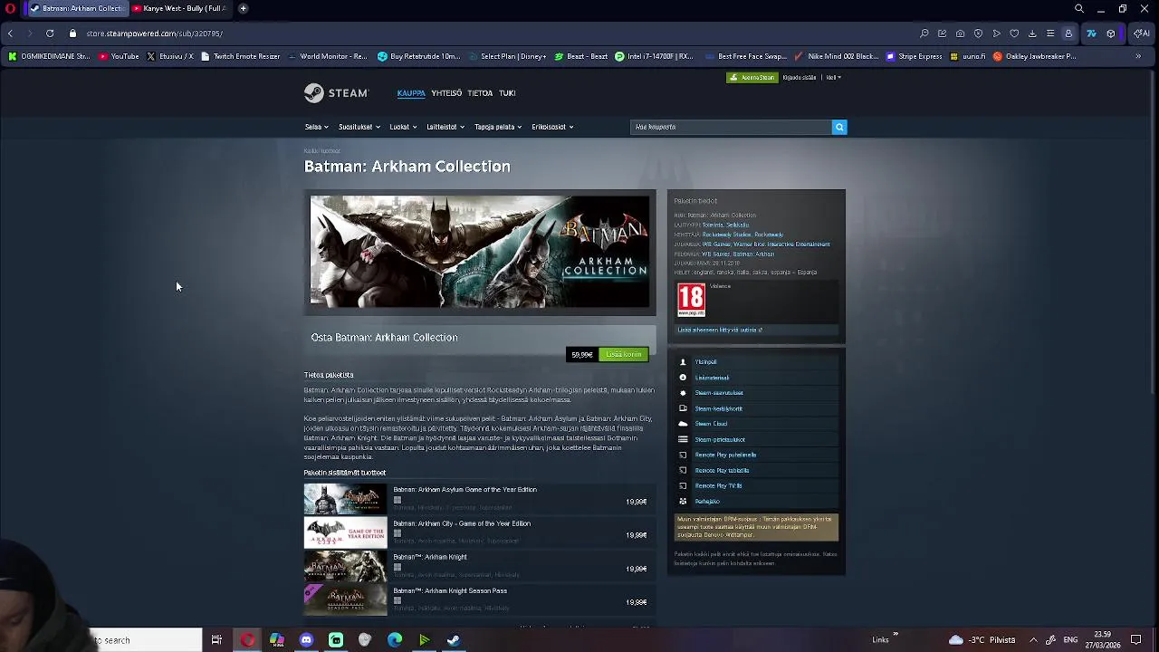This screenshot has width=1159, height=652.
Task: Open the KAUPPA store tab
Action: (x=411, y=93)
